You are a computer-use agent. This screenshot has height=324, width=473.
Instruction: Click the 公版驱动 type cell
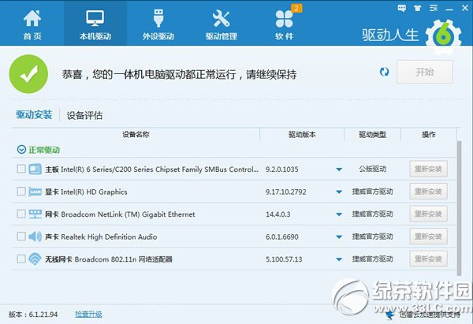pyautogui.click(x=373, y=169)
